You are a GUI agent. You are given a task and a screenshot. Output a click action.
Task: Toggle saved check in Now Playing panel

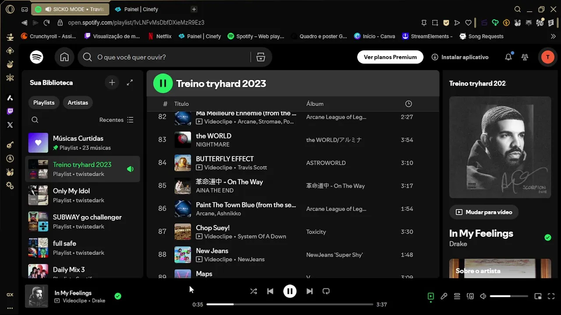click(548, 238)
